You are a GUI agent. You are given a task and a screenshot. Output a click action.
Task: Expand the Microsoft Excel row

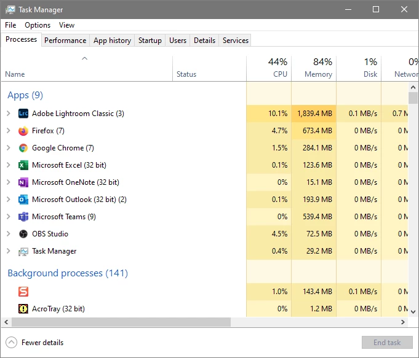pyautogui.click(x=8, y=165)
